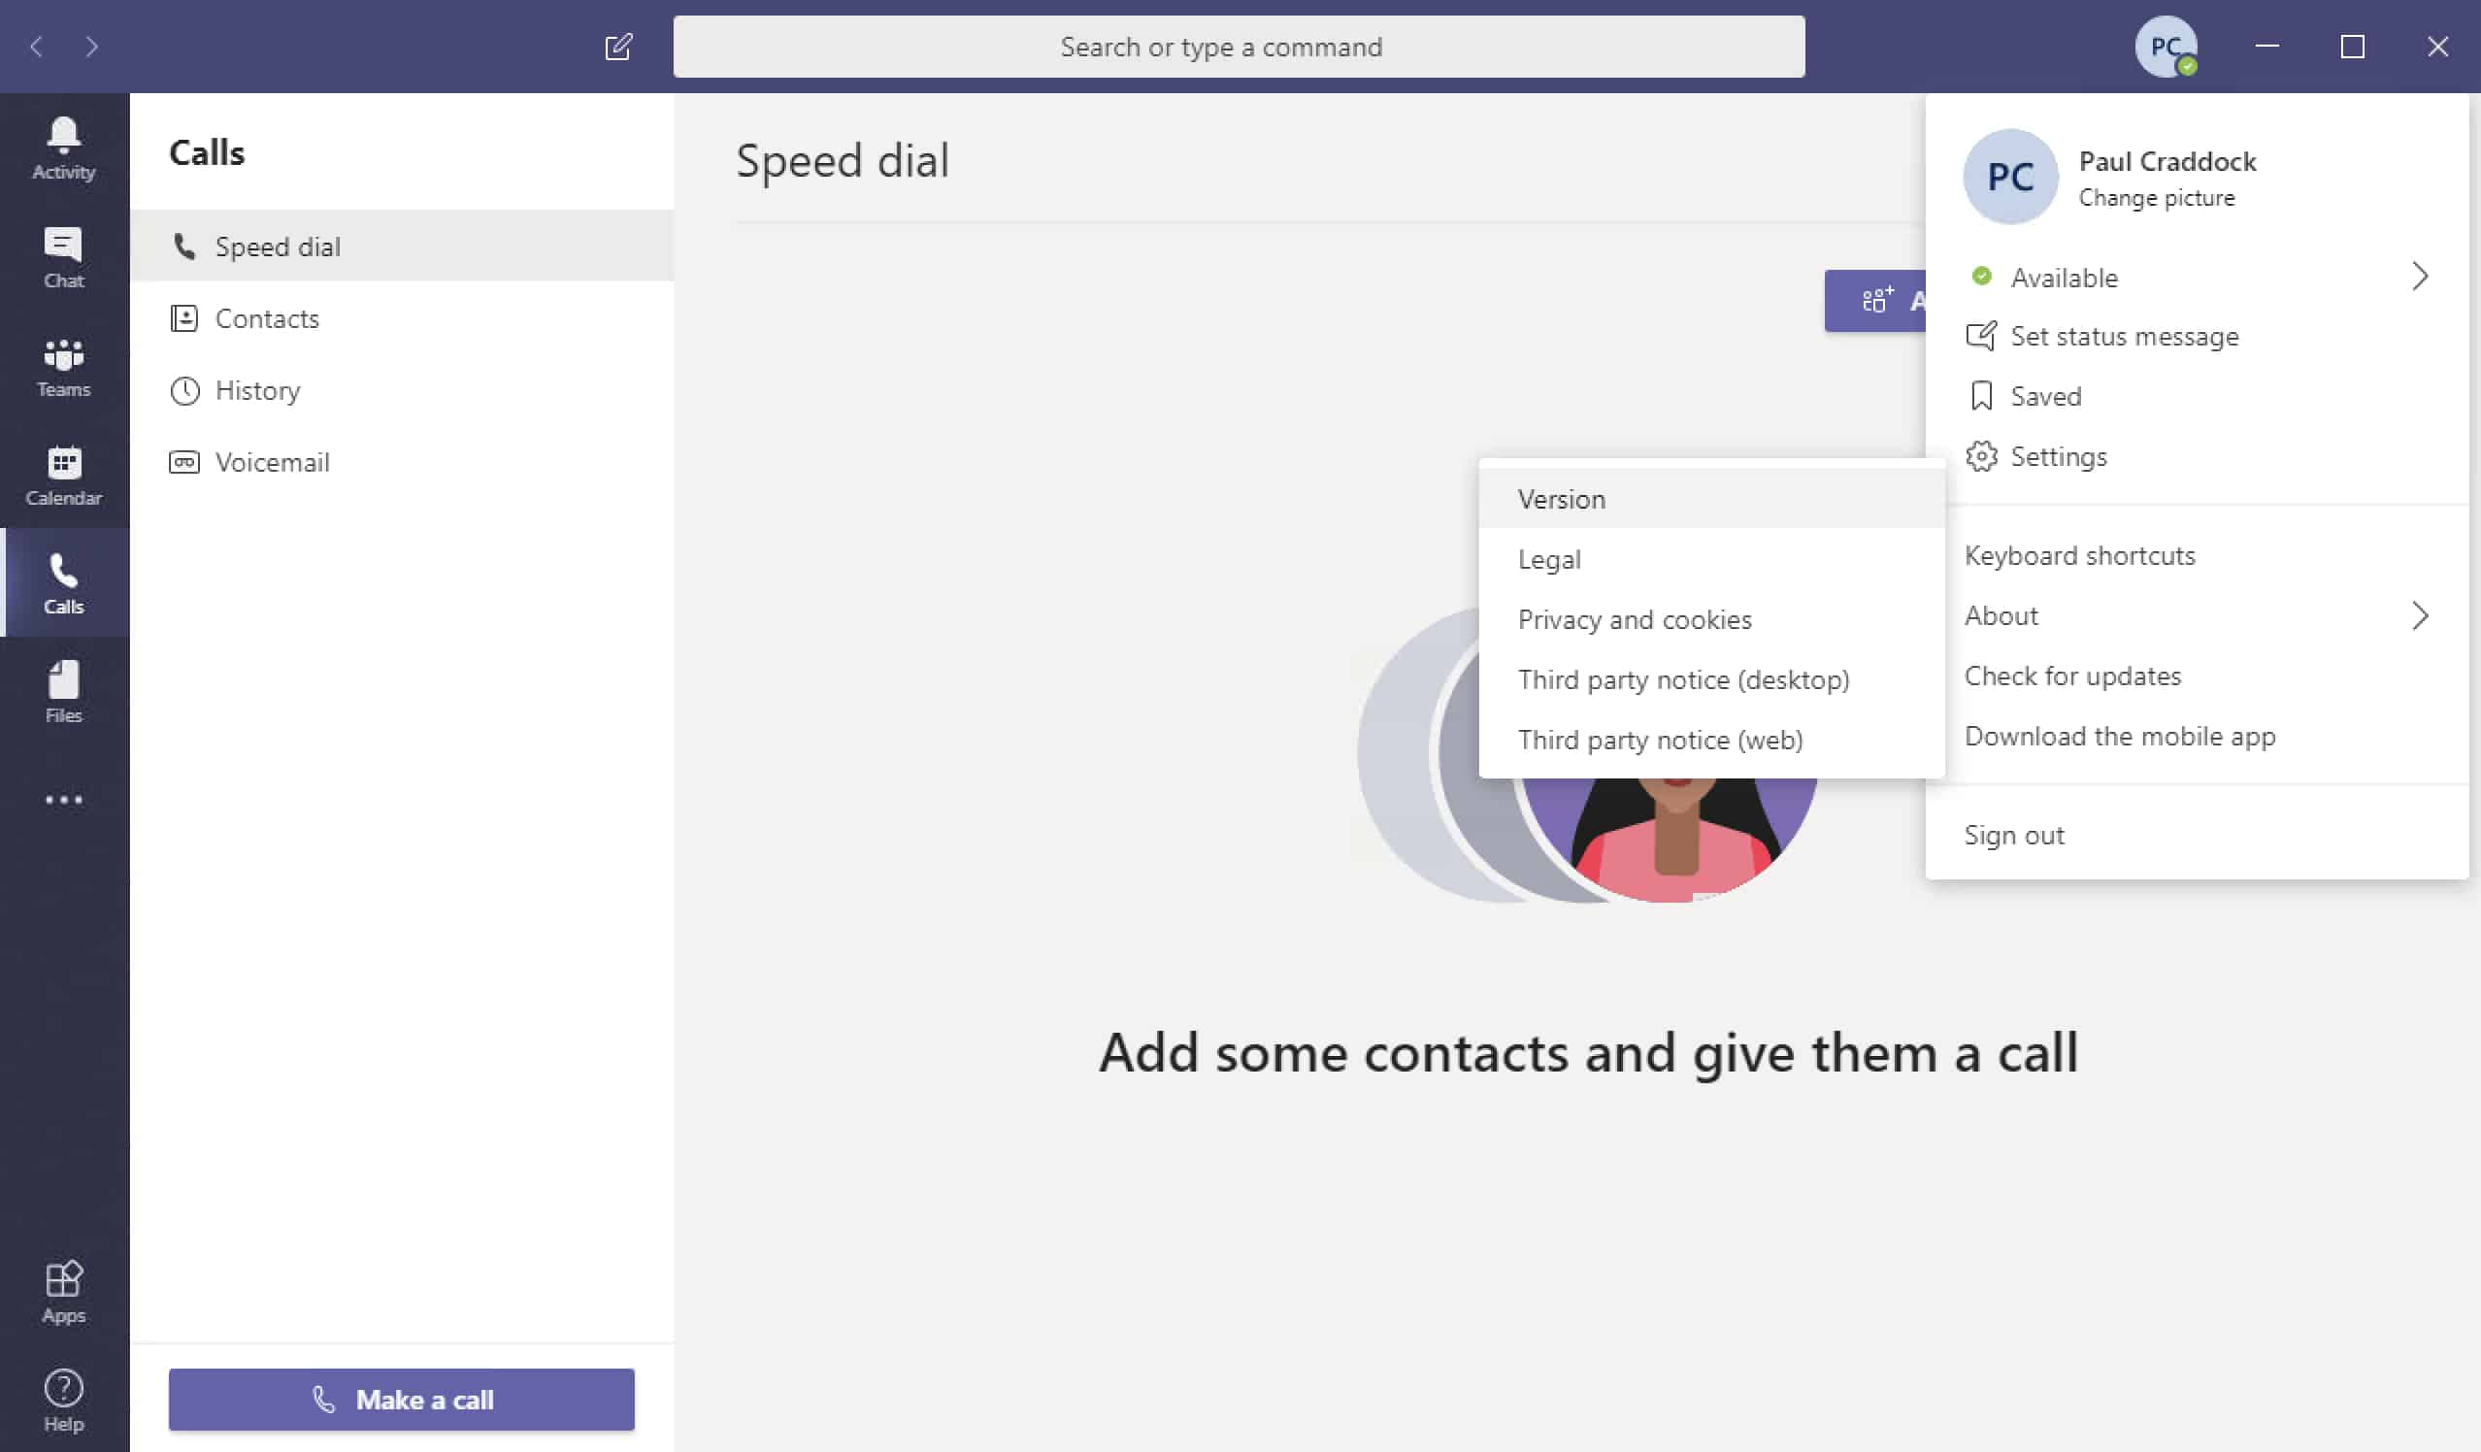Open the Available status options

2198,277
